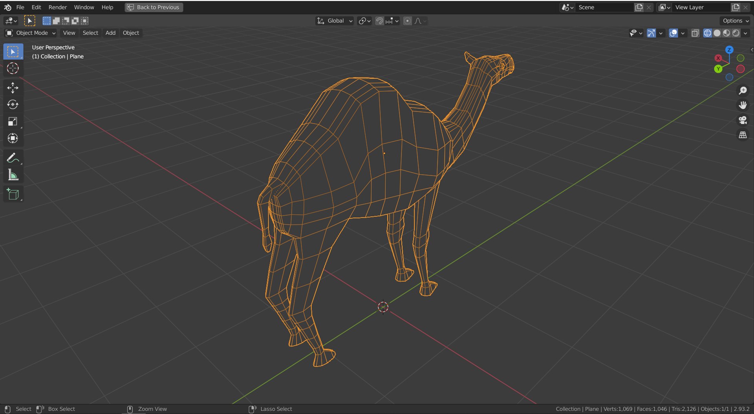Click the Z axis on navigation gizmo
The height and width of the screenshot is (414, 754).
729,50
